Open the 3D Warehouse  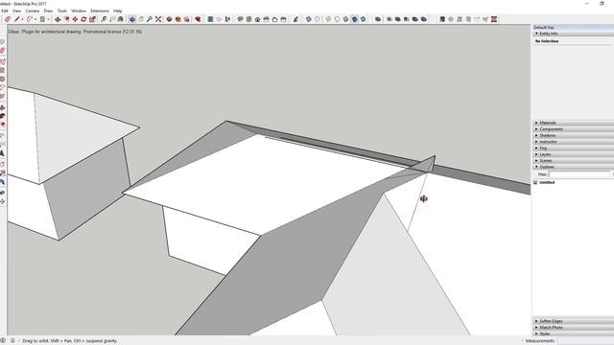(169, 19)
